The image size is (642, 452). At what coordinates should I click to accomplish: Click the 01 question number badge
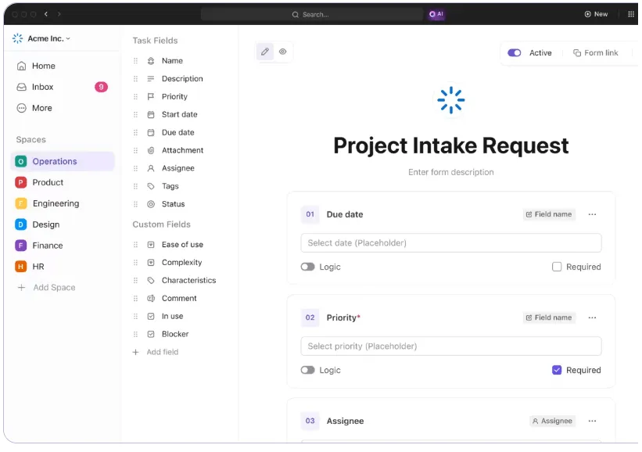click(310, 214)
